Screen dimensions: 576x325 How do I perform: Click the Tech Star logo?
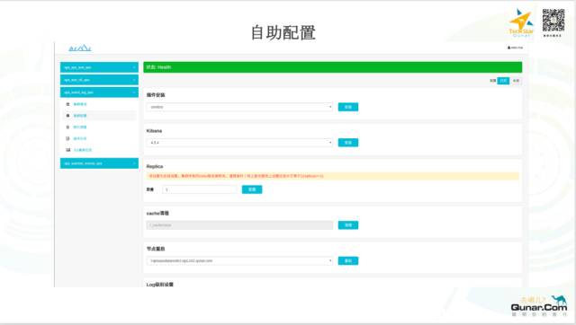coord(521,22)
